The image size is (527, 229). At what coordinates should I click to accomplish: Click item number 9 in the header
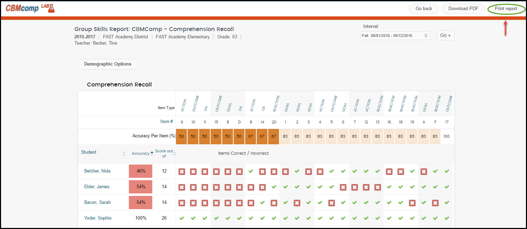(182, 122)
